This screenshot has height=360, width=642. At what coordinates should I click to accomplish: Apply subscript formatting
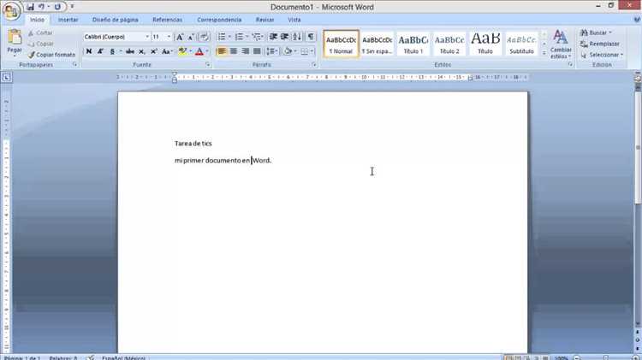coord(141,51)
